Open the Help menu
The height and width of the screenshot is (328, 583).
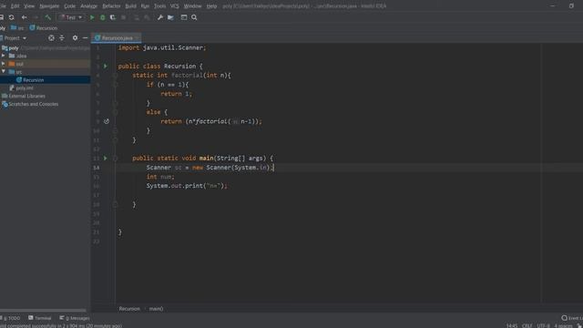click(x=211, y=6)
